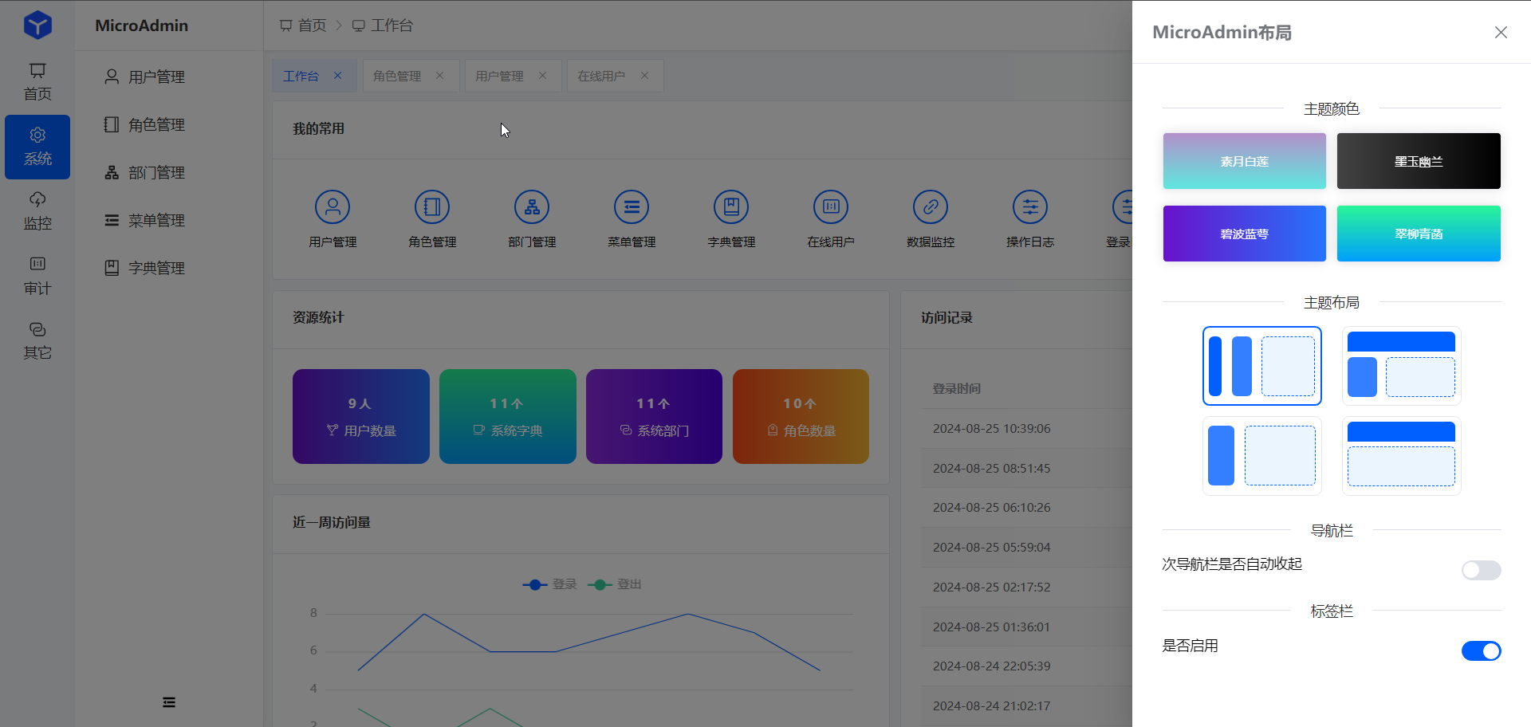Click the 2024-08-25 10:39:06 login record
The height and width of the screenshot is (727, 1531).
coord(991,428)
